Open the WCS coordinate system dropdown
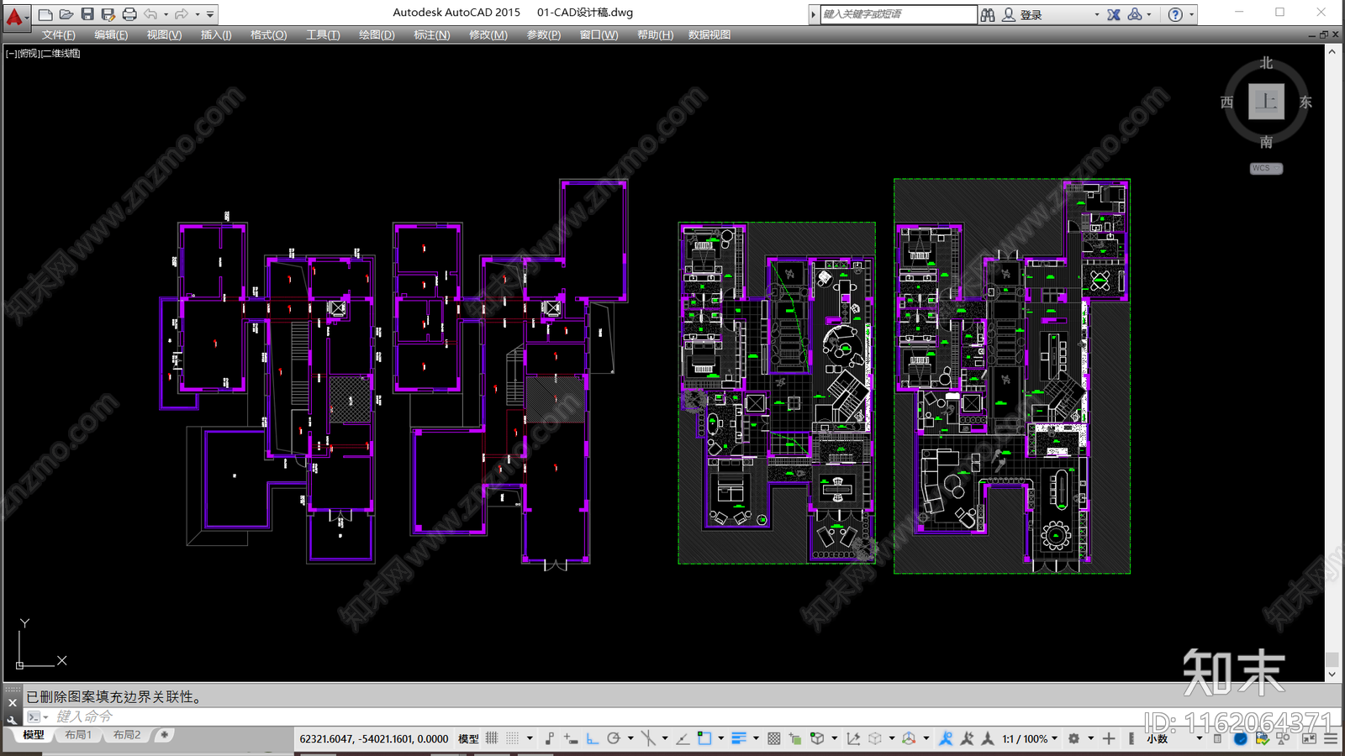 tap(1266, 168)
